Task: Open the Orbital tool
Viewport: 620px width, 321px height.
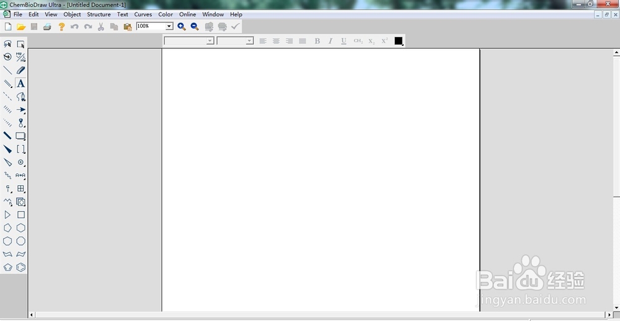Action: point(20,123)
